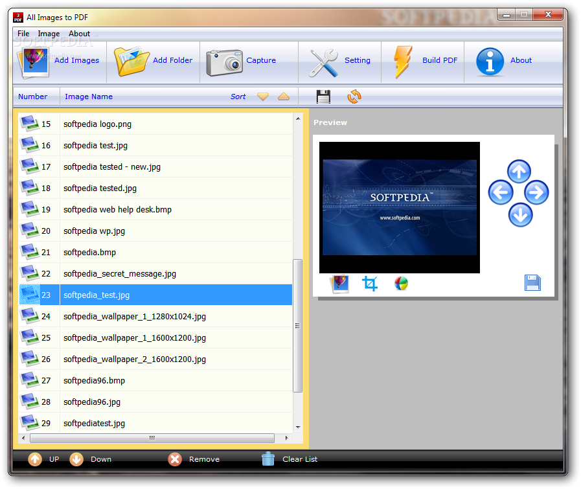Click the Build PDF lightning icon
The width and height of the screenshot is (581, 489).
click(x=403, y=62)
